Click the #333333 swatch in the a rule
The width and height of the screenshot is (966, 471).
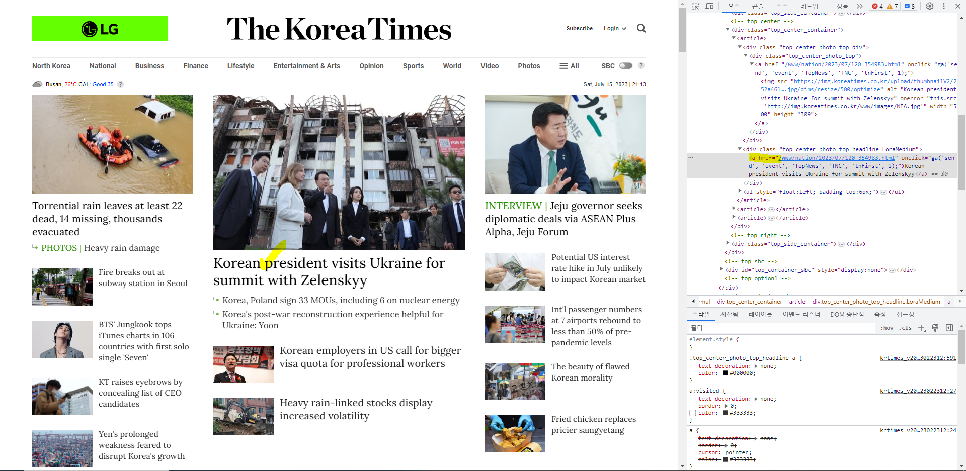[726, 459]
